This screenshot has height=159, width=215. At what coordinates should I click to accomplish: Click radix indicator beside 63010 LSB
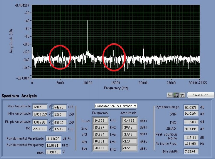(x=53, y=122)
